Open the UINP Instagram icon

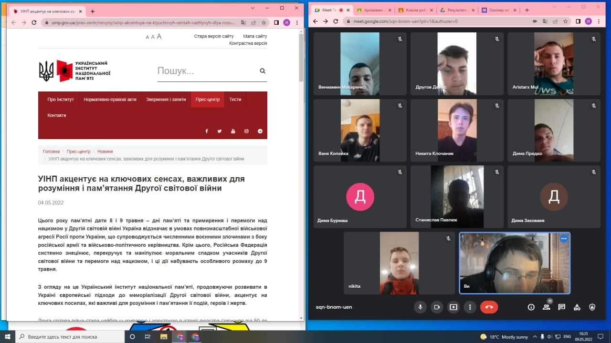click(247, 131)
